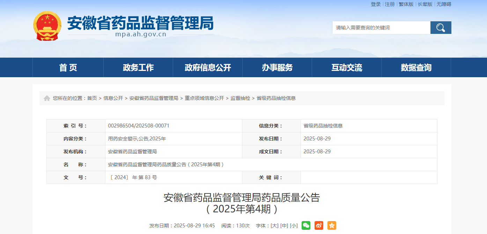Screen dimensions: 487x234
Task: Click the national emblem logo
Action: 47,26
